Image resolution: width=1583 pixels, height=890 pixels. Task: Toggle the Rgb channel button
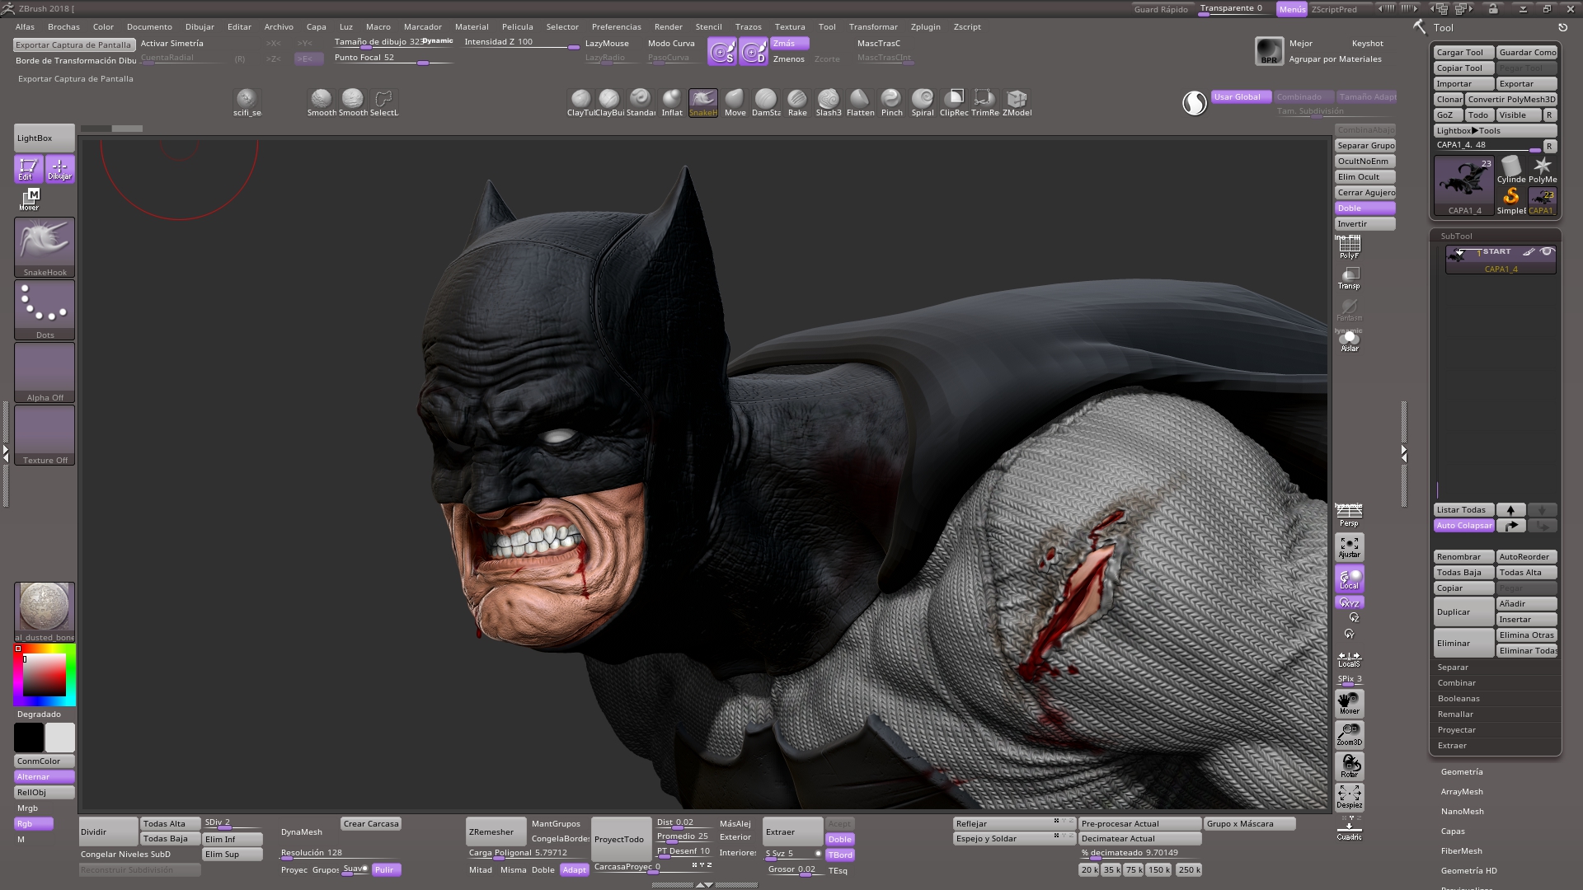(x=33, y=824)
